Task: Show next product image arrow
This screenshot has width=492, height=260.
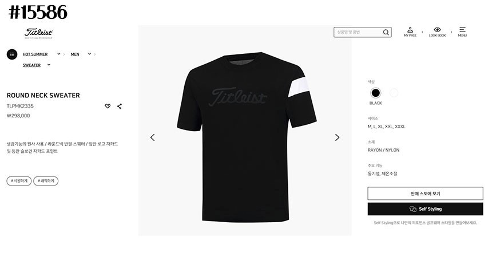Action: click(337, 137)
